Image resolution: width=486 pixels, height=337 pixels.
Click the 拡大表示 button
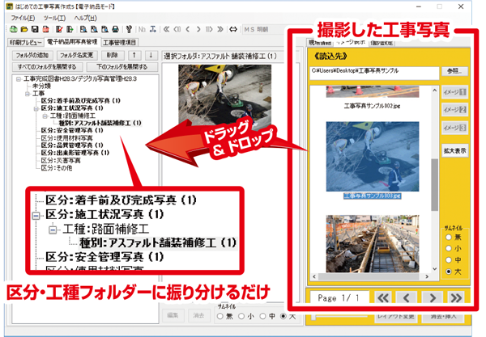pyautogui.click(x=455, y=150)
